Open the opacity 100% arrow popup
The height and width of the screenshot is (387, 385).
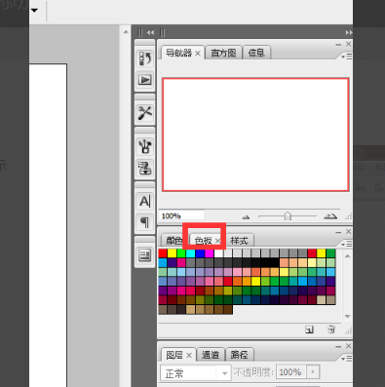point(313,371)
